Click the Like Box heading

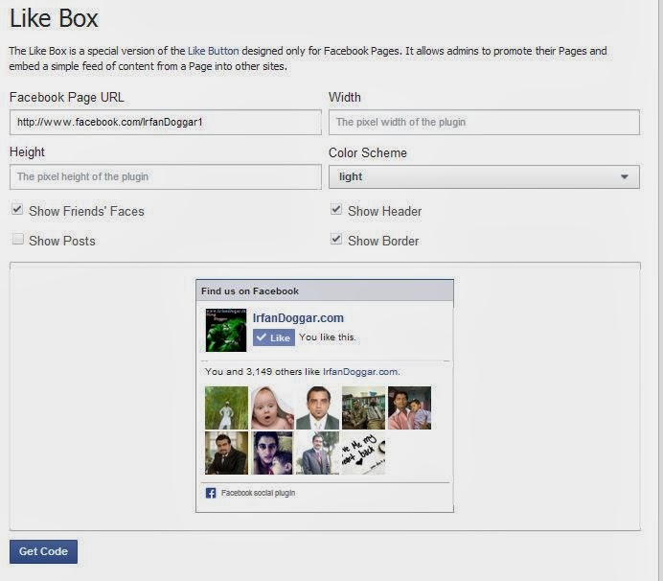tap(54, 18)
